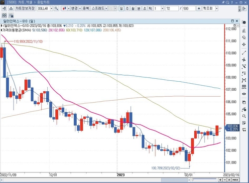Click the 가격이동평균(SMA) indicator label
This screenshot has height=183, width=249.
(x=17, y=30)
